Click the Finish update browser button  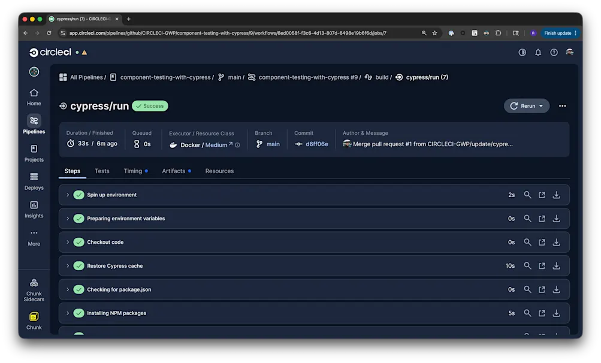559,33
